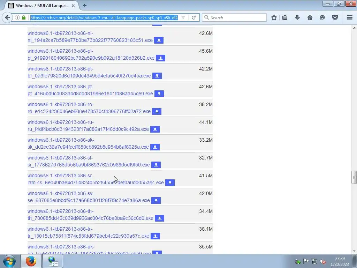Open the muted volume tray icon
This screenshot has width=357, height=268.
click(323, 262)
